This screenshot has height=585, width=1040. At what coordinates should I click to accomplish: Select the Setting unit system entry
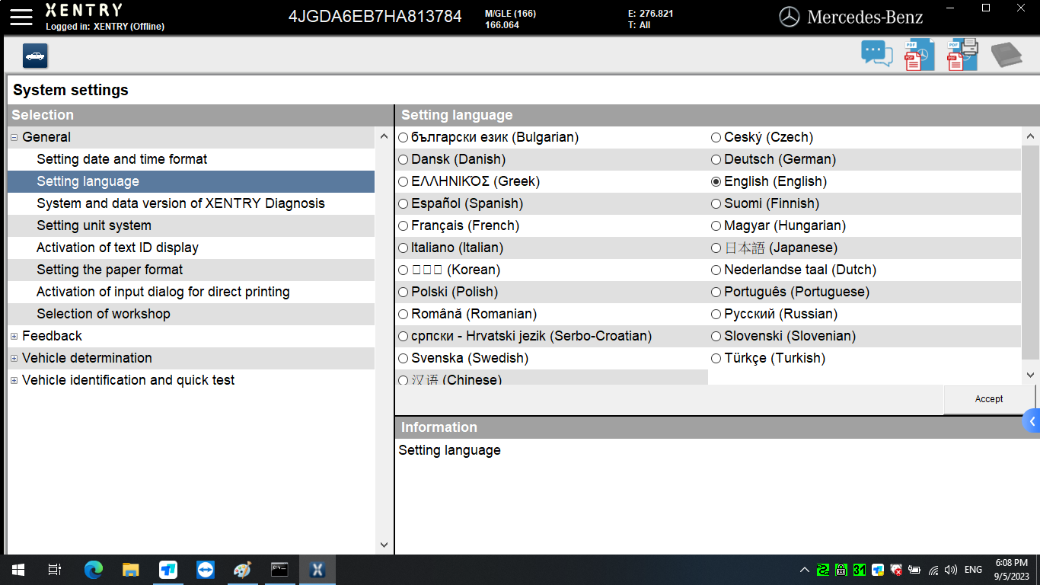point(93,225)
